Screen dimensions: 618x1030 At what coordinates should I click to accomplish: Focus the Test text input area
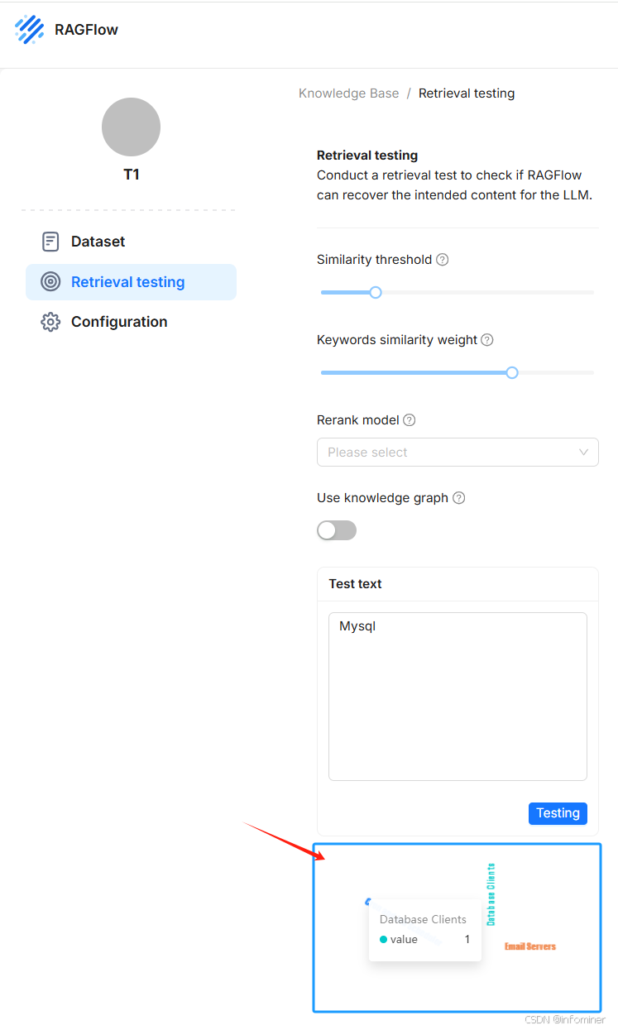pyautogui.click(x=458, y=696)
